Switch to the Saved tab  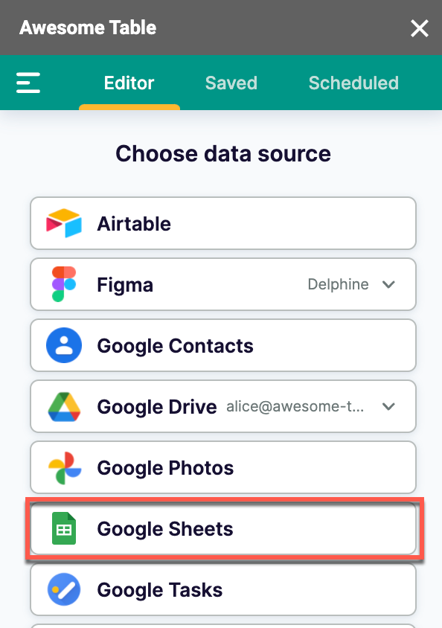(x=231, y=83)
